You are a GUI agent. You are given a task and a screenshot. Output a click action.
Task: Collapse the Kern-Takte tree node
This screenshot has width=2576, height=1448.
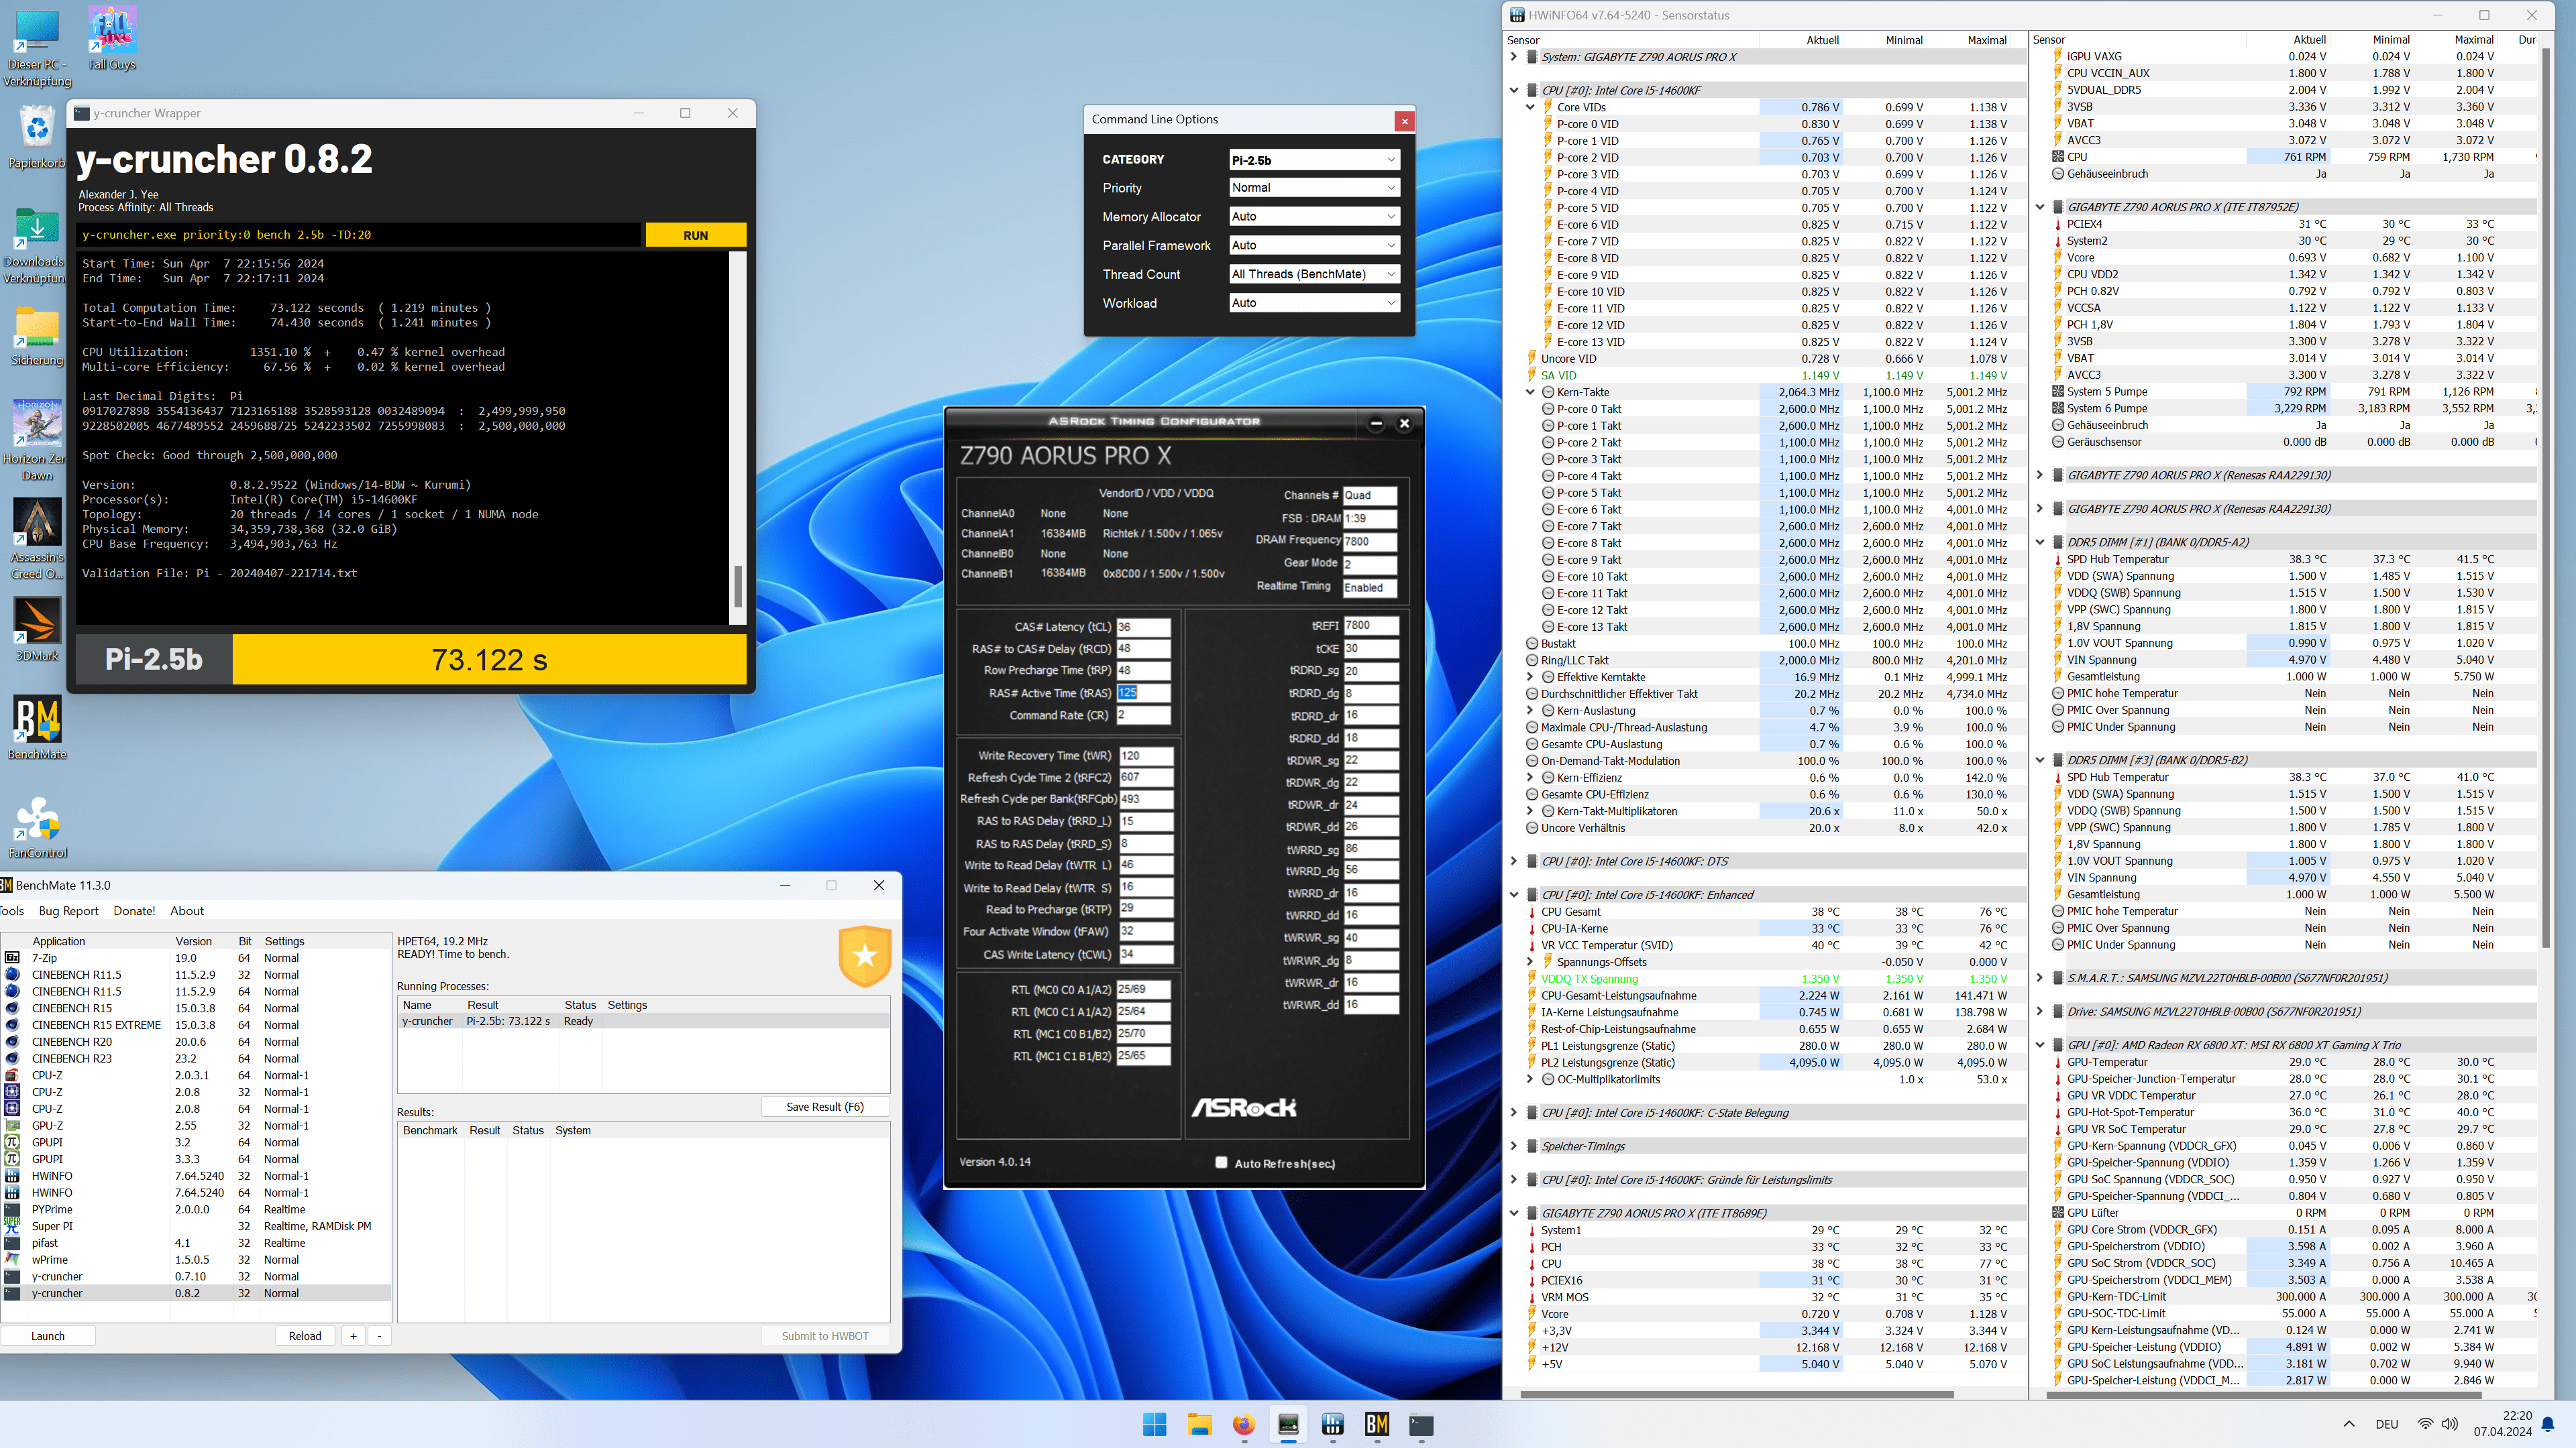(1530, 391)
